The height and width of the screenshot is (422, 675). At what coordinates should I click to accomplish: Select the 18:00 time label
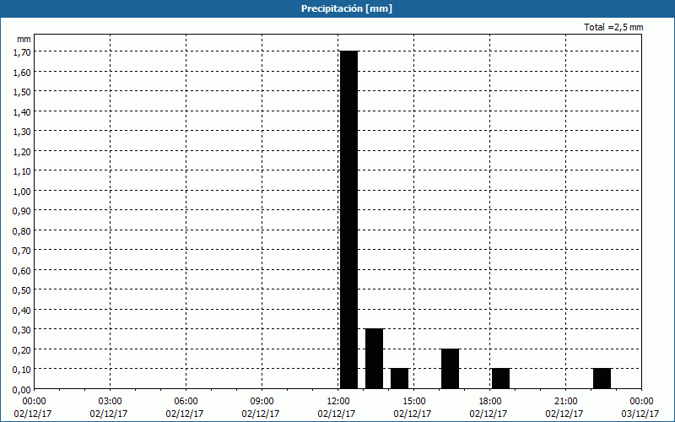[490, 402]
